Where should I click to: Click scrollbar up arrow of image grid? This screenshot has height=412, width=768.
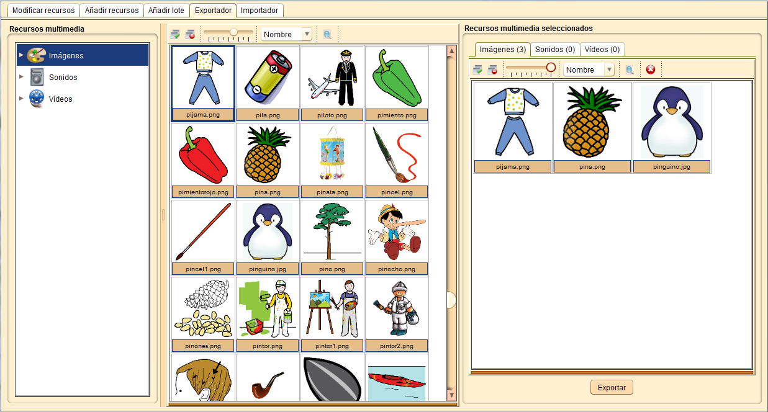451,50
